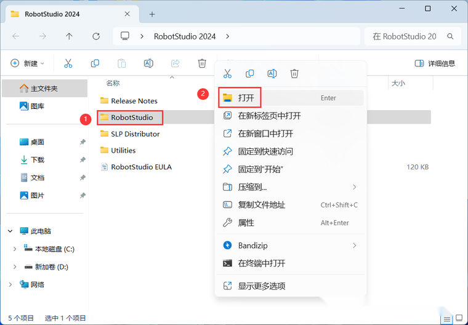Select the Utilities folder
Screen dimensions: 468x325
tap(118, 150)
